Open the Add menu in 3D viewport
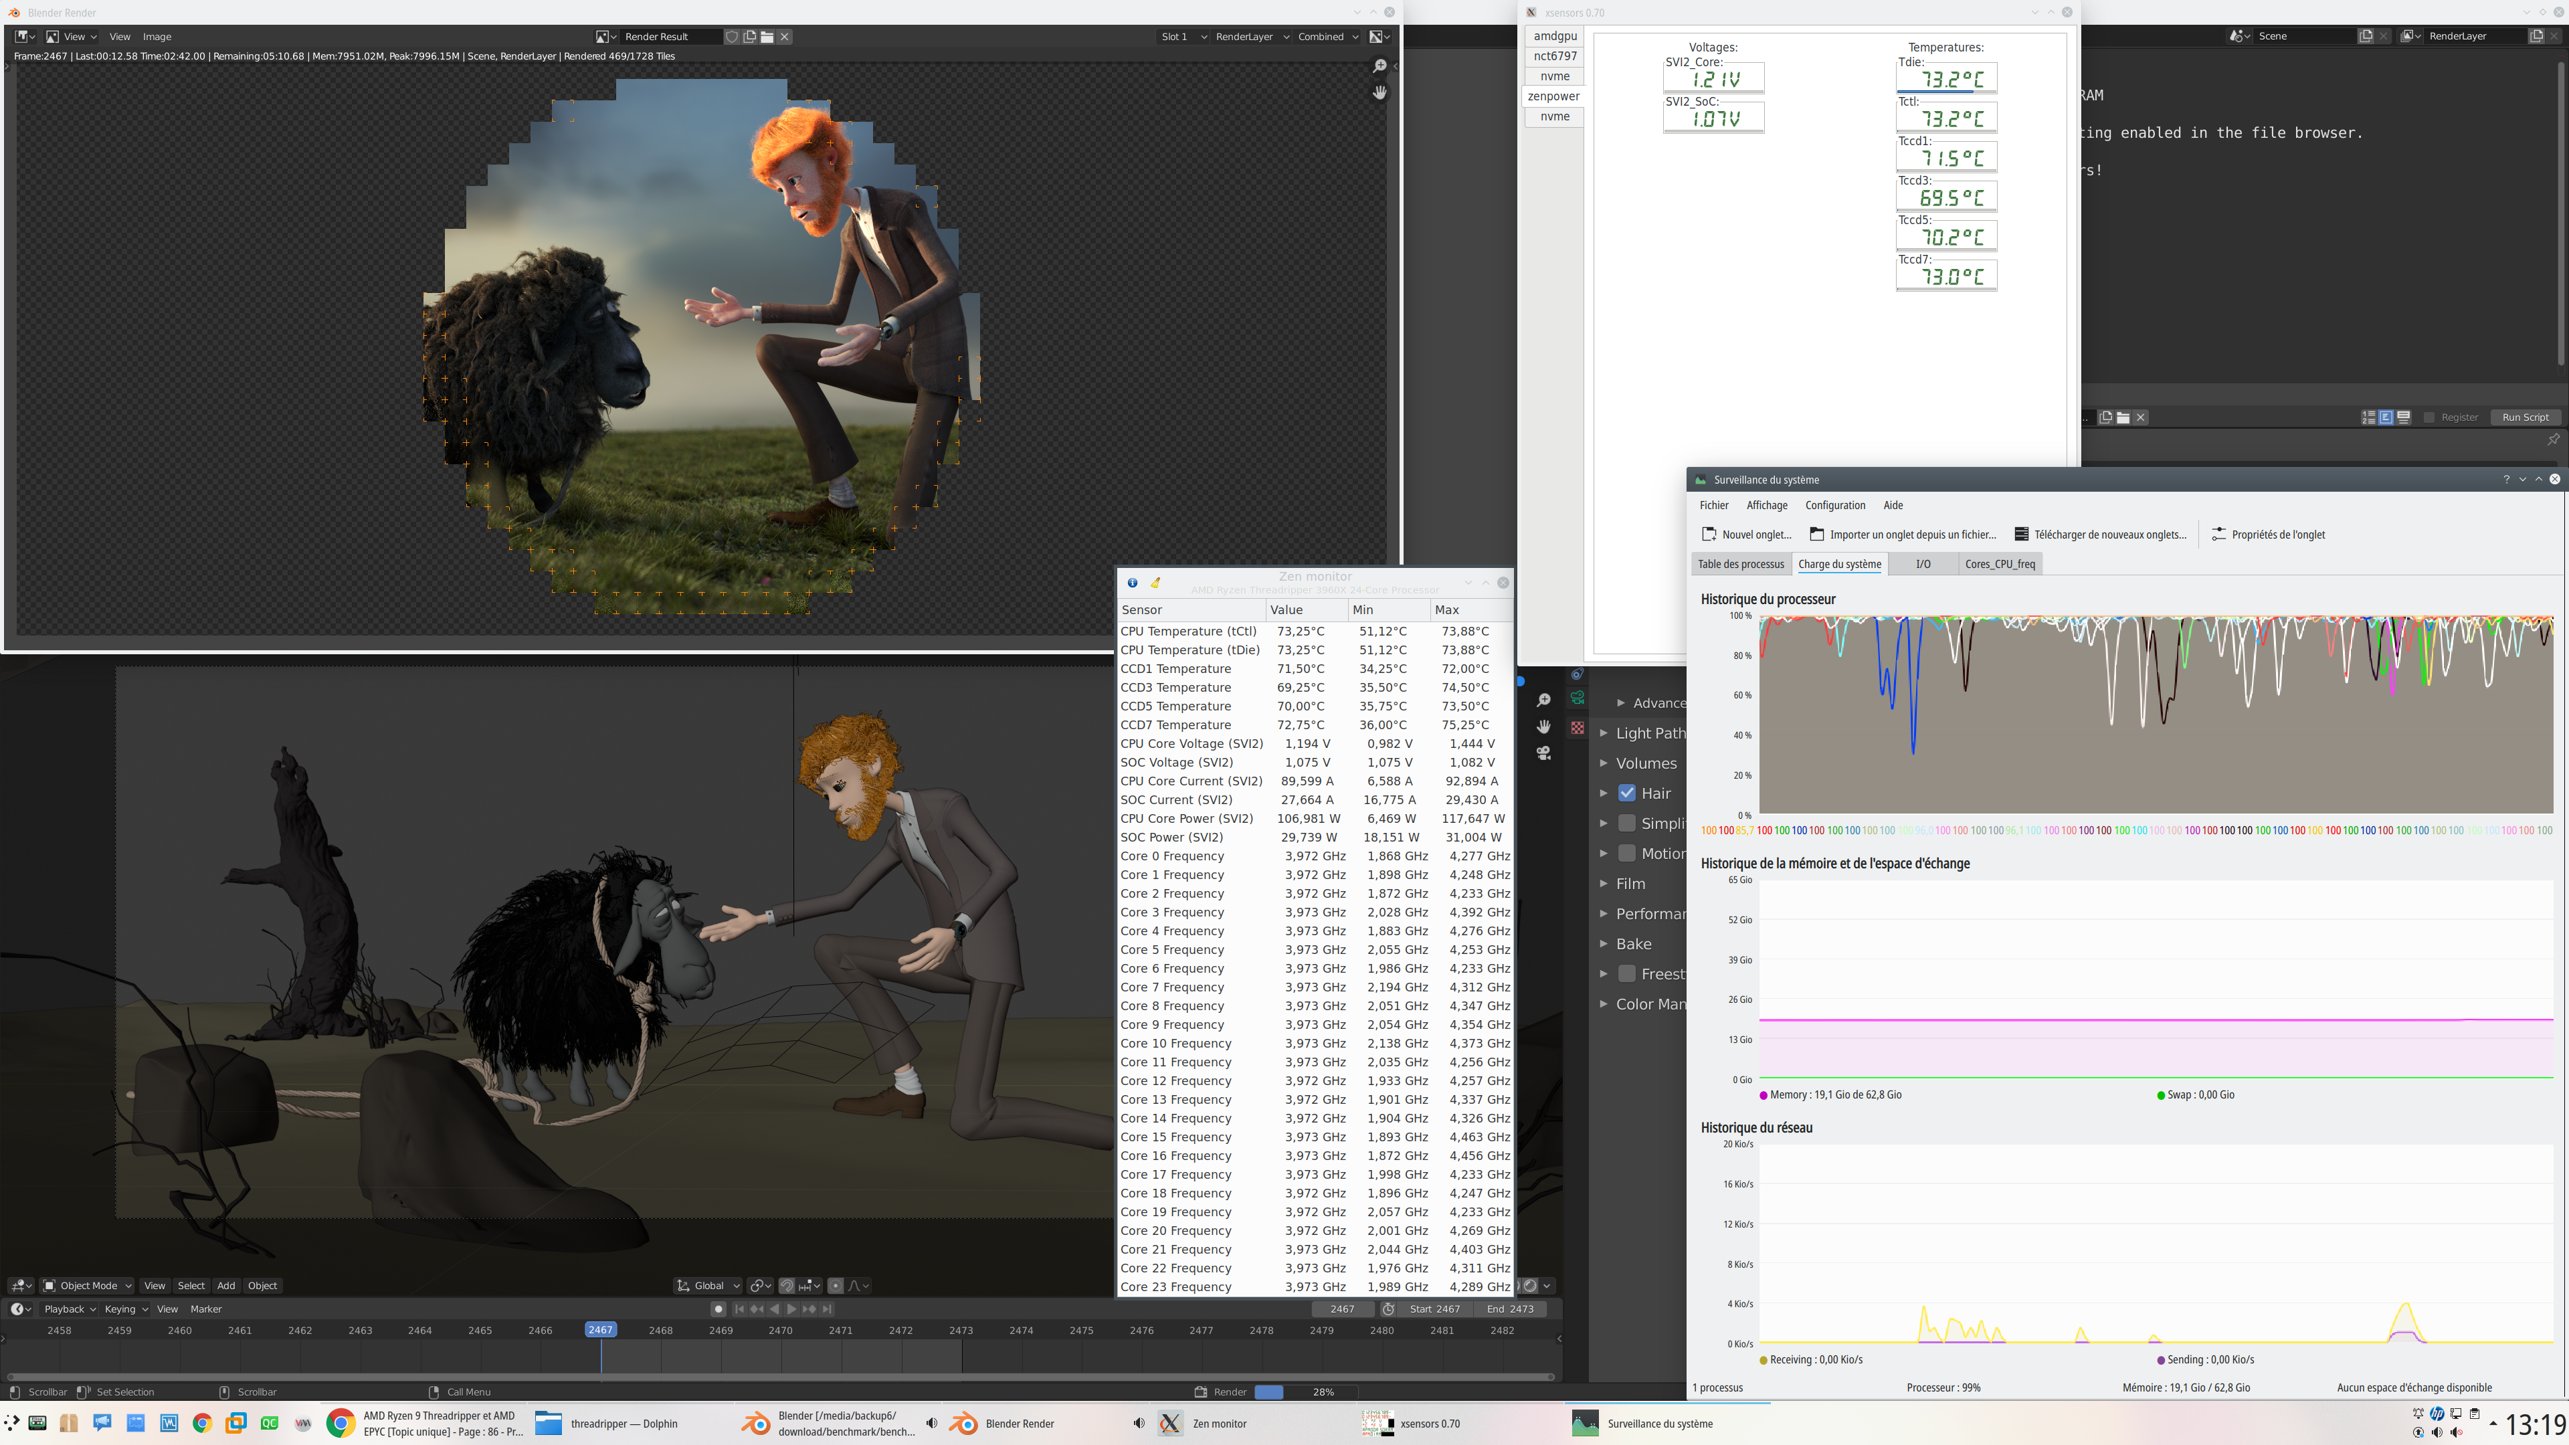Image resolution: width=2569 pixels, height=1445 pixels. click(226, 1285)
